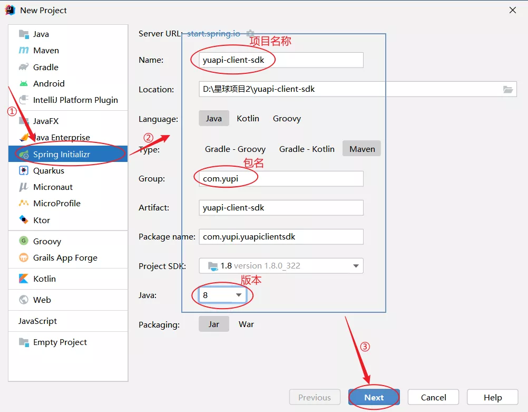Screen dimensions: 528x412
Task: Click the Cancel button
Action: coord(433,397)
